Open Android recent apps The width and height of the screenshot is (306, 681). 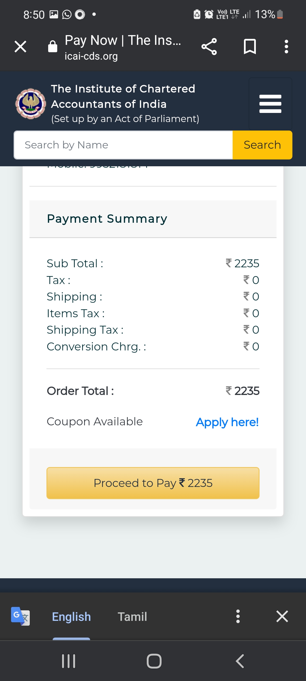tap(69, 661)
